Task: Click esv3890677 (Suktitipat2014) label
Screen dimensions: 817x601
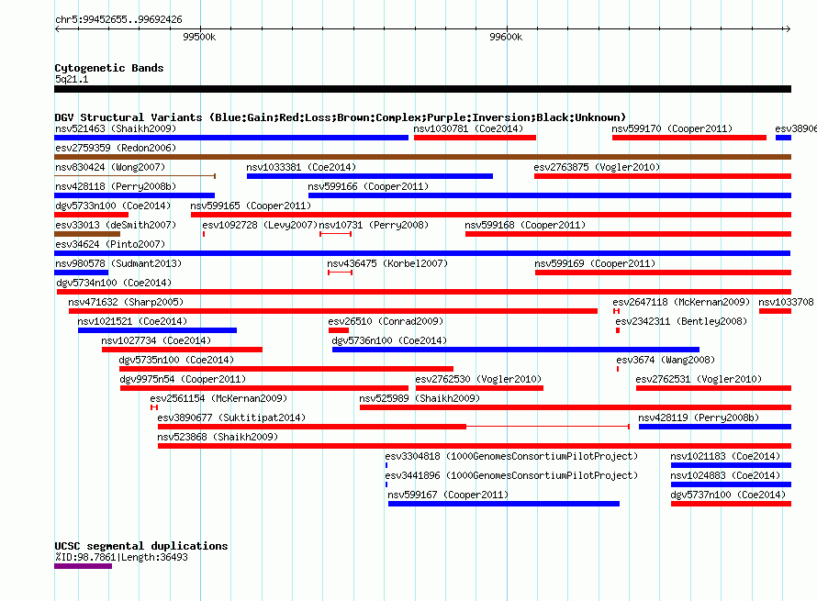Action: point(231,417)
